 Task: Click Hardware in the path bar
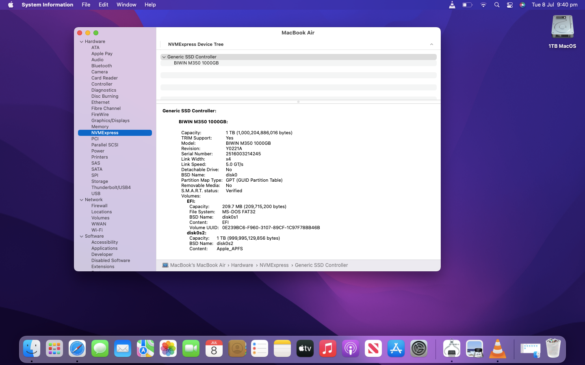pos(242,265)
